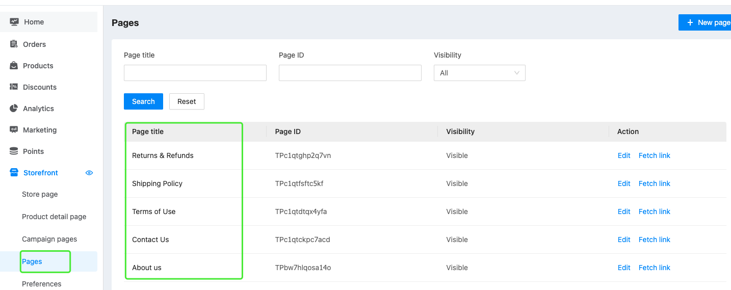Viewport: 731px width, 290px height.
Task: Open the Store page submenu item
Action: 40,194
